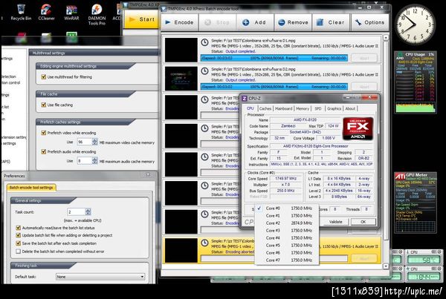Image resolution: width=446 pixels, height=299 pixels.
Task: Click the Abort button of the yellow task
Action: [364, 258]
